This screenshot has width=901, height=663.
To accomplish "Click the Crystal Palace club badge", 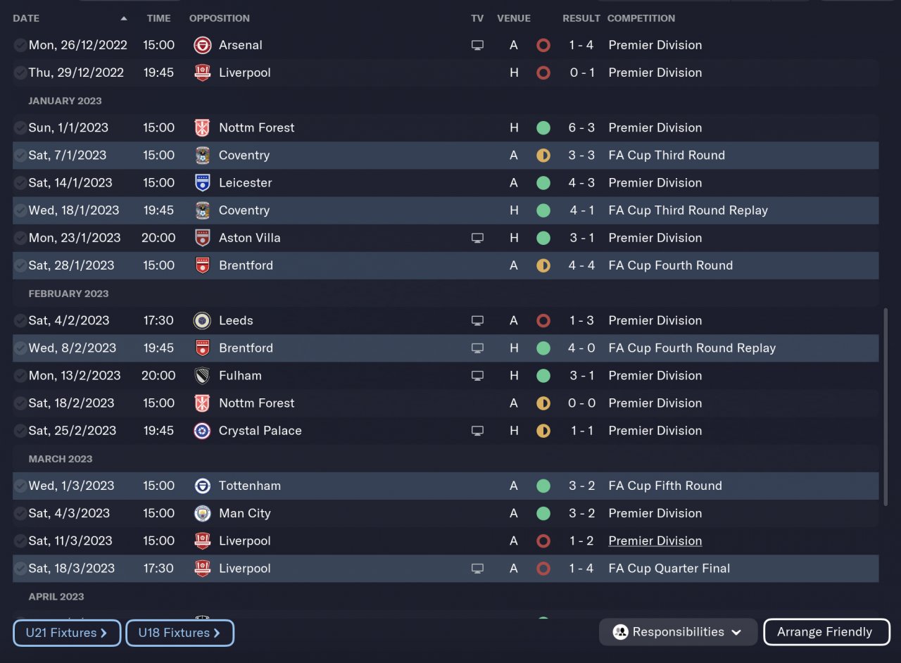I will [x=202, y=431].
